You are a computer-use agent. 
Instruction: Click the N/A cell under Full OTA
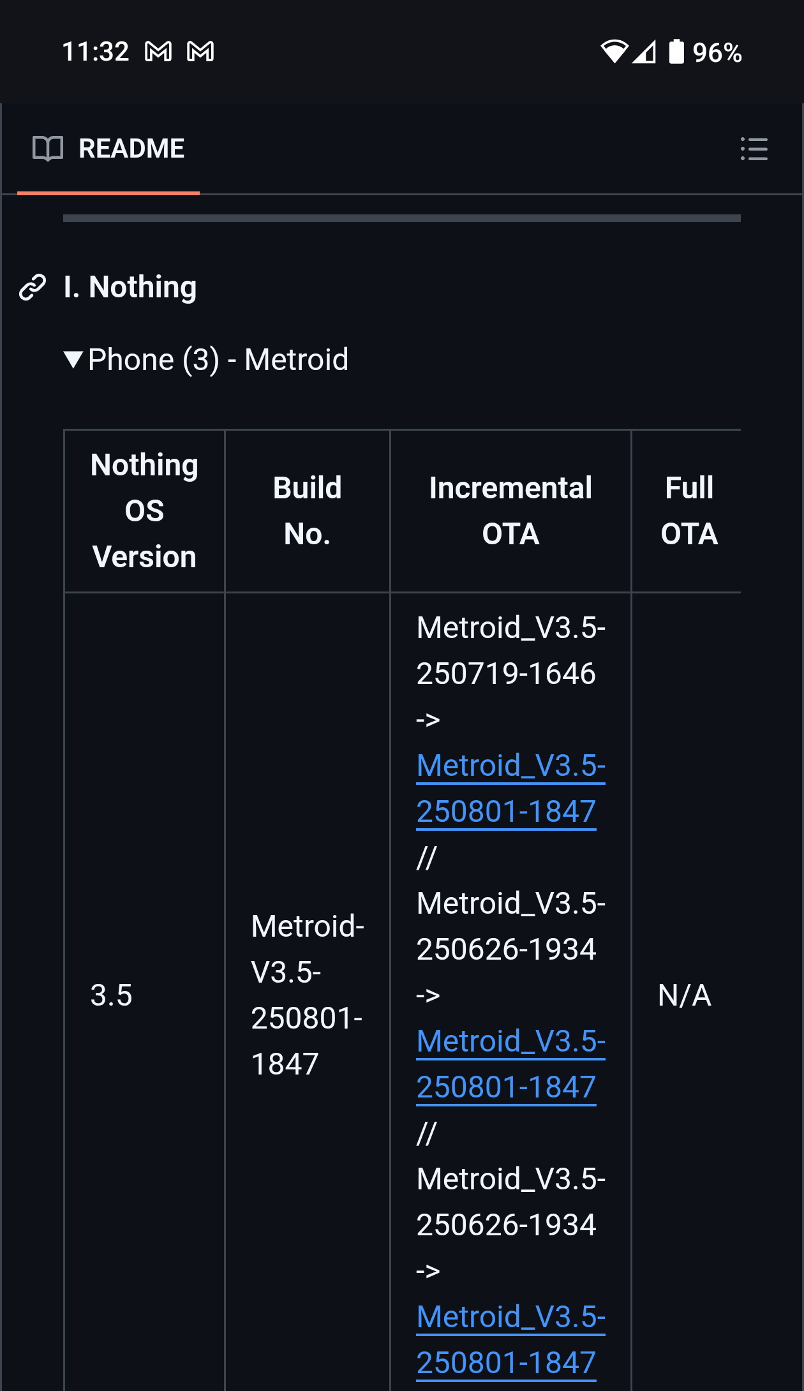click(x=684, y=995)
